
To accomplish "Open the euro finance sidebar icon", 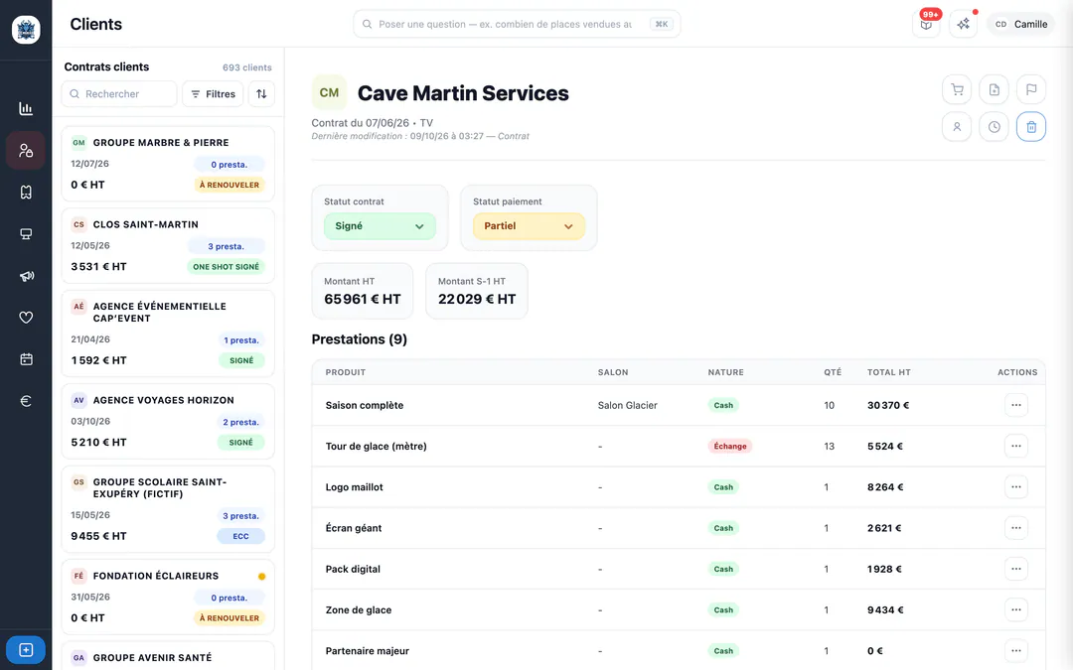I will [25, 401].
